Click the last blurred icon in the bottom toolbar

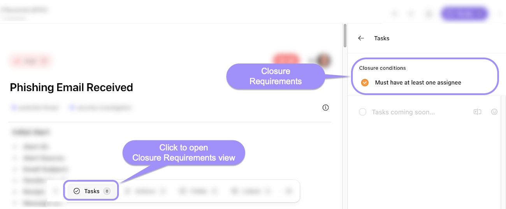[x=288, y=191]
